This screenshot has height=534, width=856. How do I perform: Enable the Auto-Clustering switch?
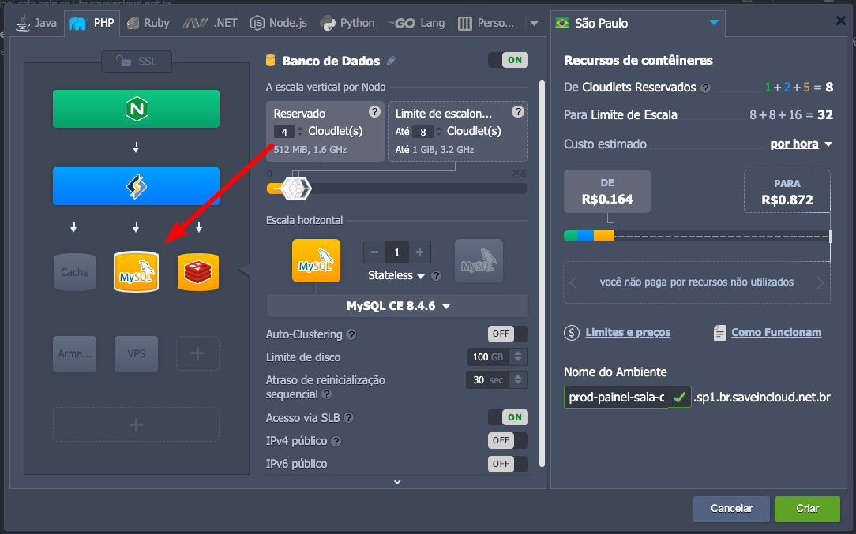508,334
